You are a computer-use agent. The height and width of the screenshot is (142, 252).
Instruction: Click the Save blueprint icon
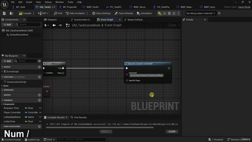tap(4, 13)
